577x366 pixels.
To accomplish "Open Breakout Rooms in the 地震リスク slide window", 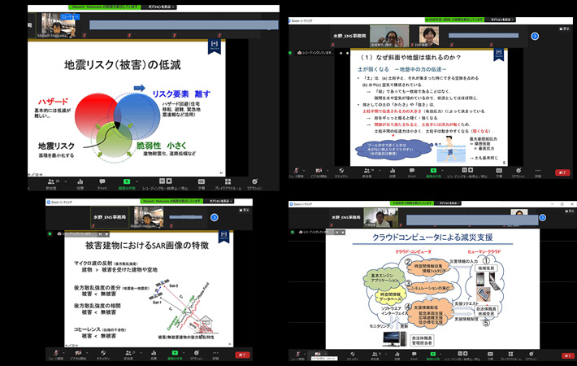I will tap(228, 184).
